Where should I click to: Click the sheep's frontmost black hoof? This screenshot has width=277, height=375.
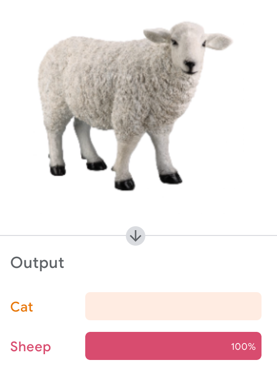[125, 185]
